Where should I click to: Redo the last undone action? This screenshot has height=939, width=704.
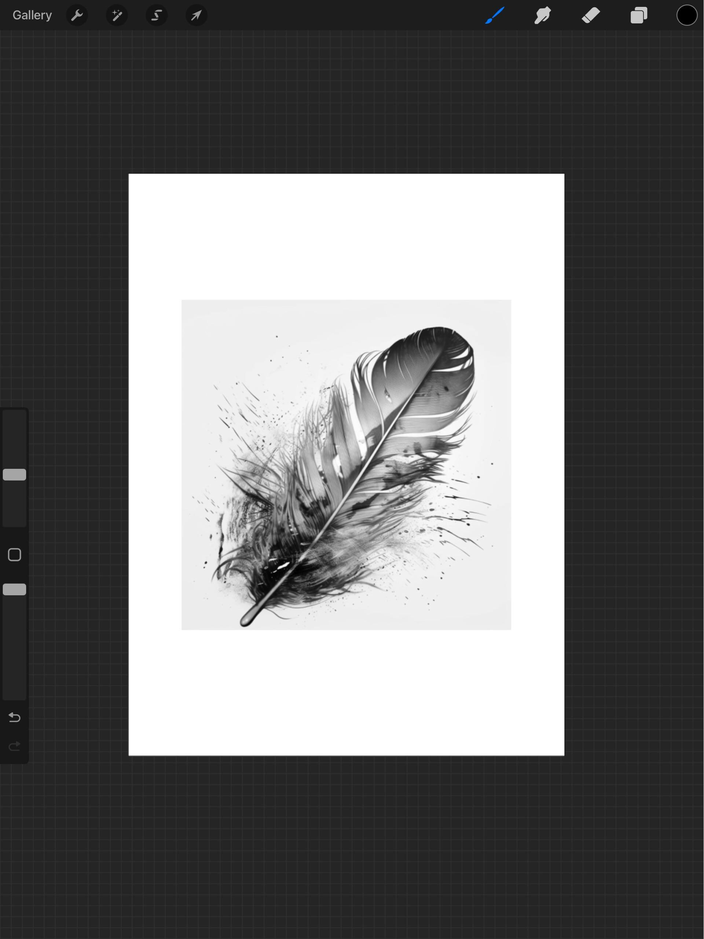click(x=14, y=746)
